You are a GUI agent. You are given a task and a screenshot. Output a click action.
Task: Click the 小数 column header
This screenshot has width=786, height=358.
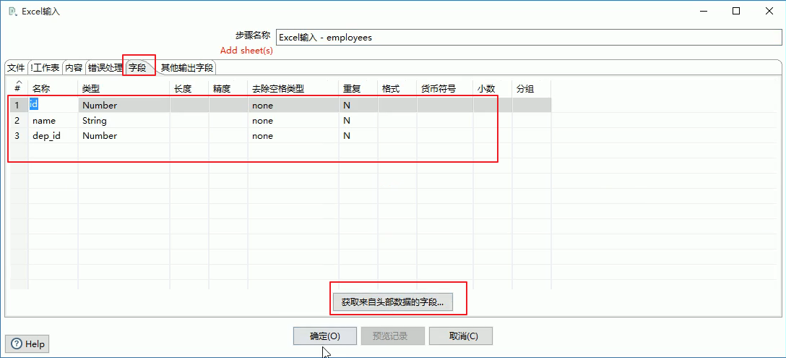click(x=493, y=89)
